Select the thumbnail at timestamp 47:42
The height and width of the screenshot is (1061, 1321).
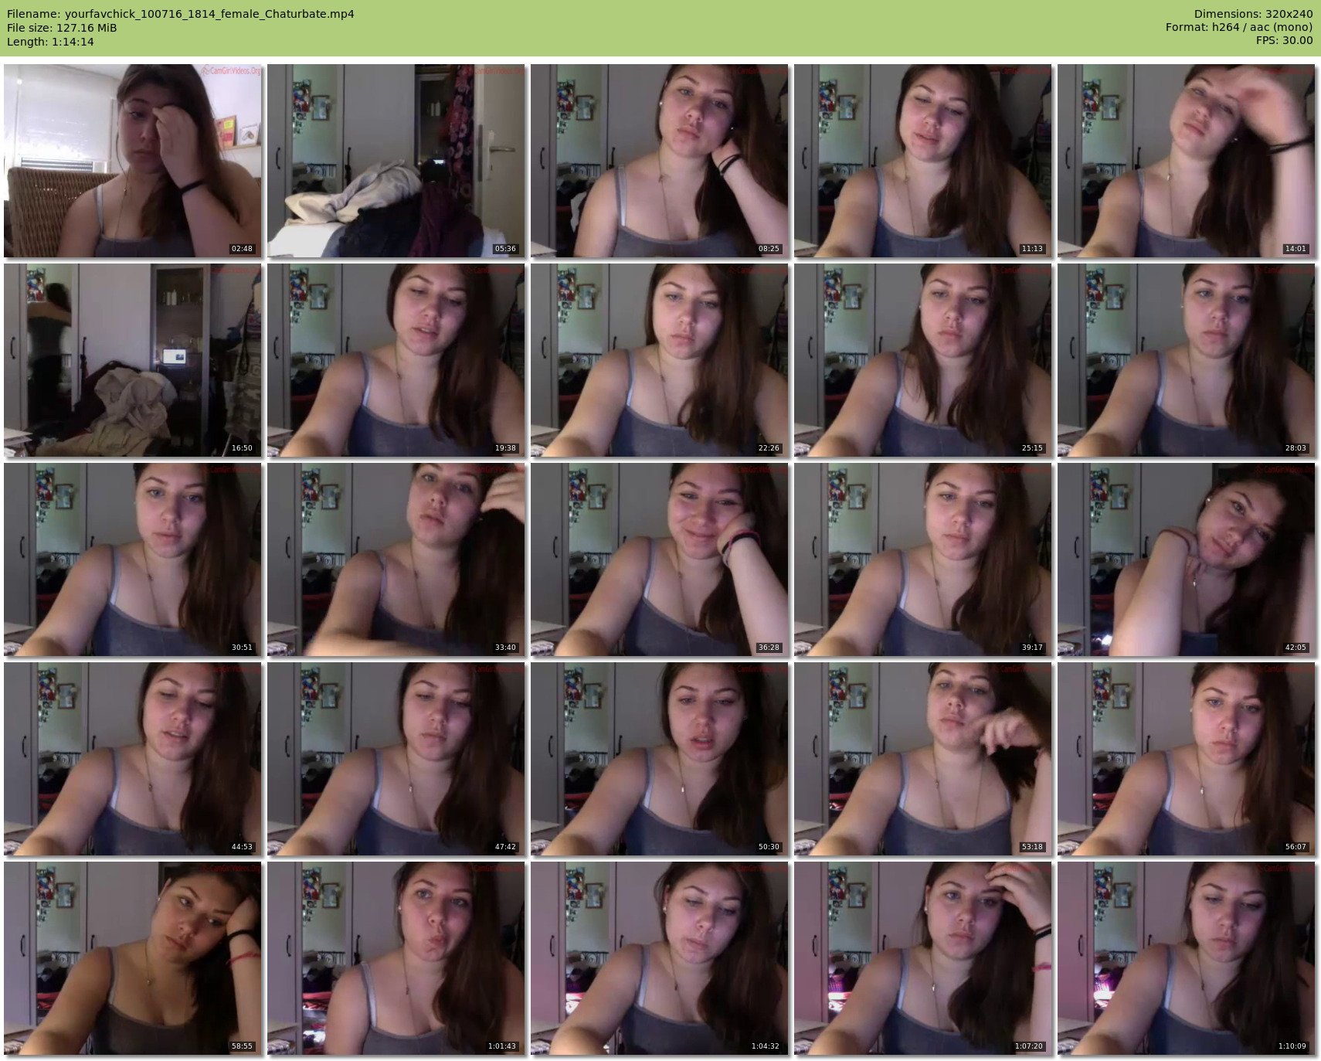[396, 759]
